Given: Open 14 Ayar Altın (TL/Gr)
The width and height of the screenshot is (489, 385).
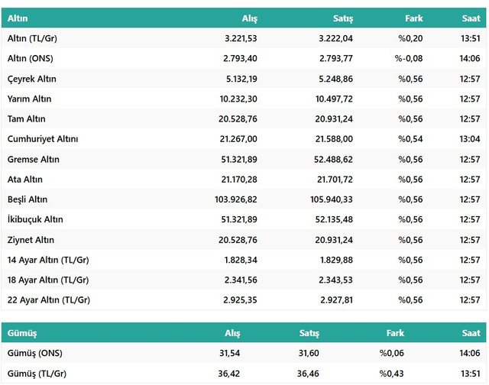Looking at the screenshot, I should (x=48, y=260).
